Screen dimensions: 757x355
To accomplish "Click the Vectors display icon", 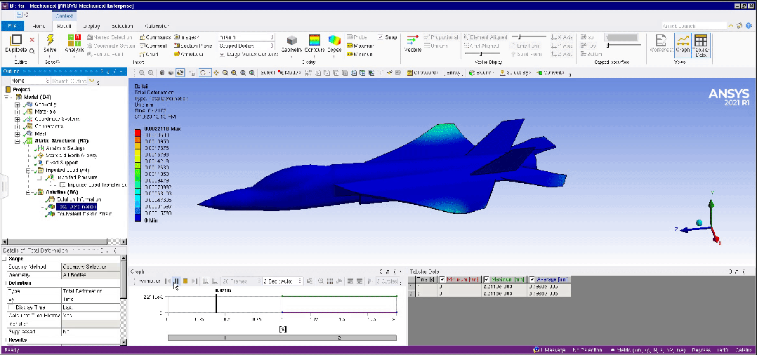I will coord(412,41).
